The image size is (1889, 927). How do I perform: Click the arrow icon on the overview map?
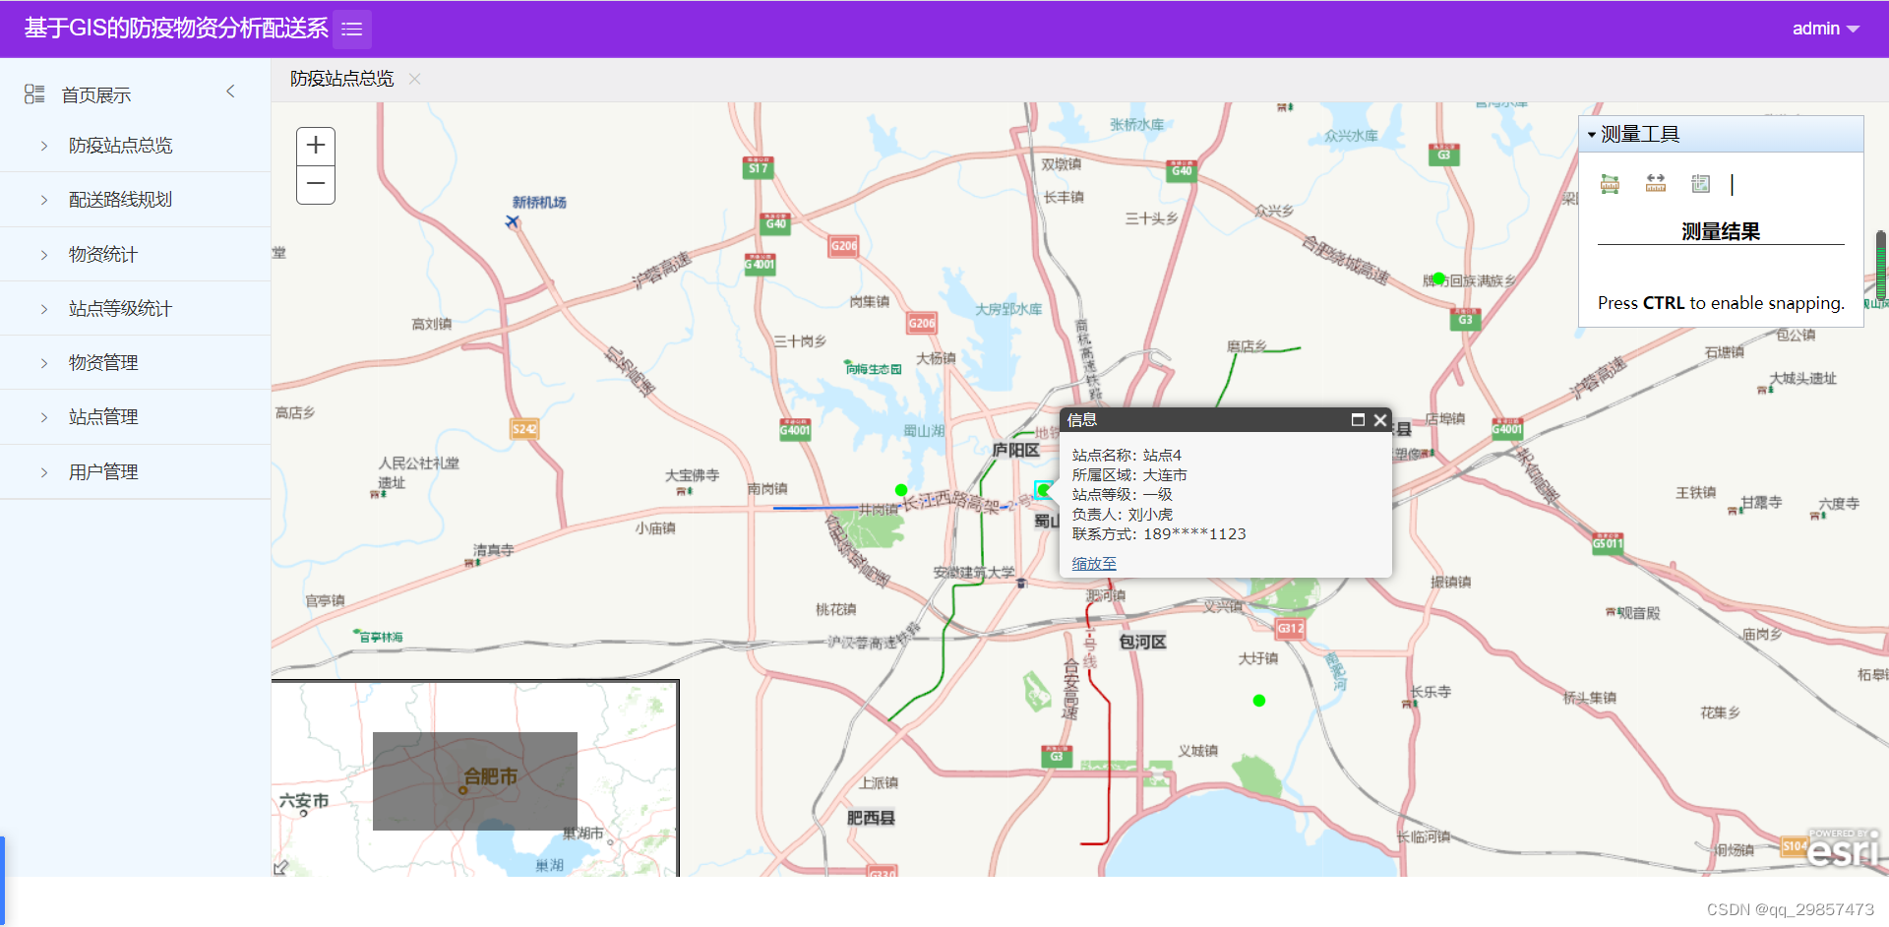[282, 867]
